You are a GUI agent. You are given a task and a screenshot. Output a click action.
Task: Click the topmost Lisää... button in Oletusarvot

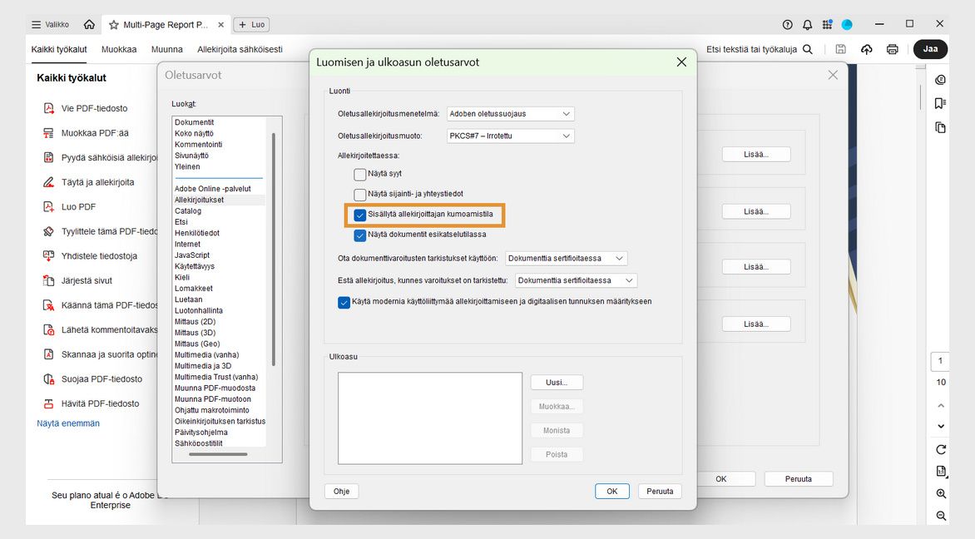click(756, 154)
